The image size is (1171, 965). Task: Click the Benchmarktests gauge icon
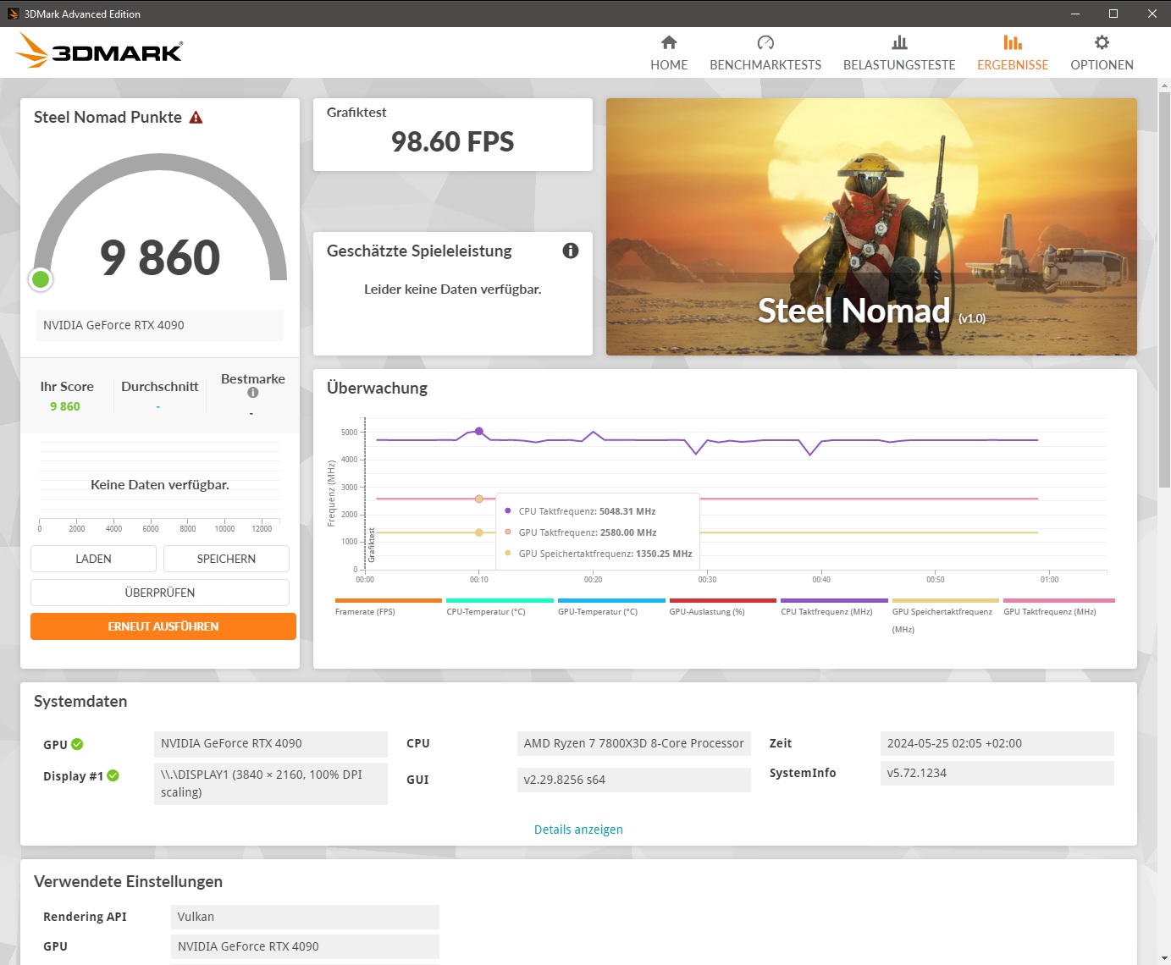765,42
